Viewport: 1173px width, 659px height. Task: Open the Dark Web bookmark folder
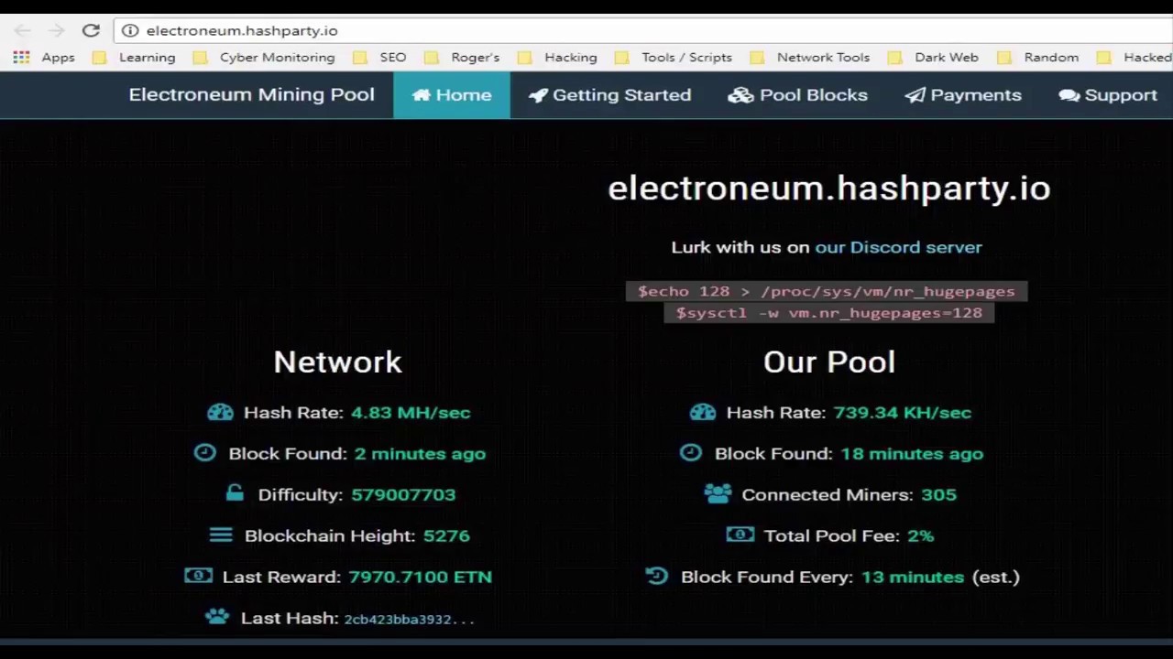point(934,57)
